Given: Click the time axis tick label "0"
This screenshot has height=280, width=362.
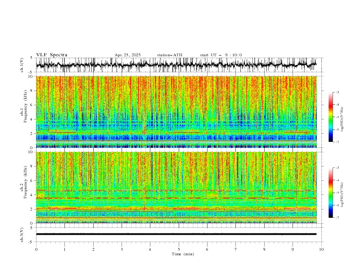Looking at the screenshot, I should click(36, 249).
